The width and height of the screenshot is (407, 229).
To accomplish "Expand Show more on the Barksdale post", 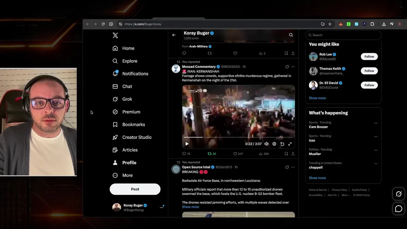I will 190,207.
